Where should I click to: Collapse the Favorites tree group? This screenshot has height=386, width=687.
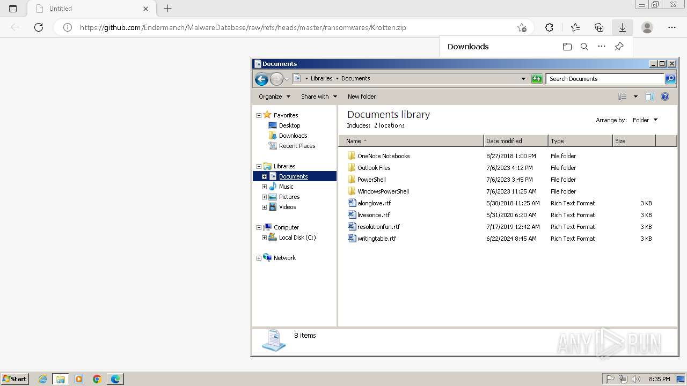click(x=259, y=115)
